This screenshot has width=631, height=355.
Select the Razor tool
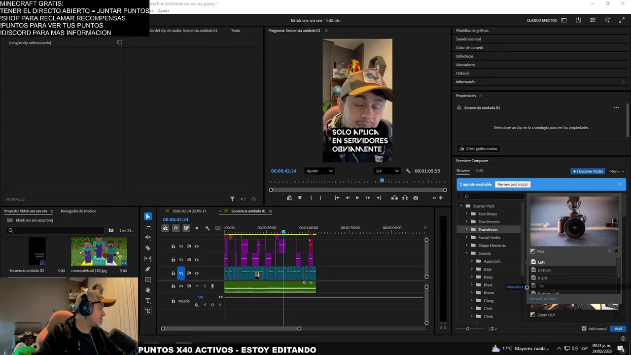coord(148,248)
